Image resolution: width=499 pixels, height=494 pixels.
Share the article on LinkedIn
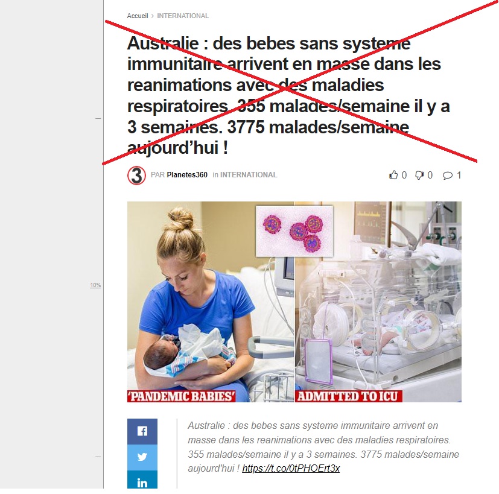(x=142, y=480)
